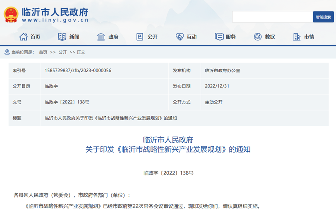Click the globe icon beside 数据
The image size is (336, 217).
pyautogui.click(x=257, y=37)
